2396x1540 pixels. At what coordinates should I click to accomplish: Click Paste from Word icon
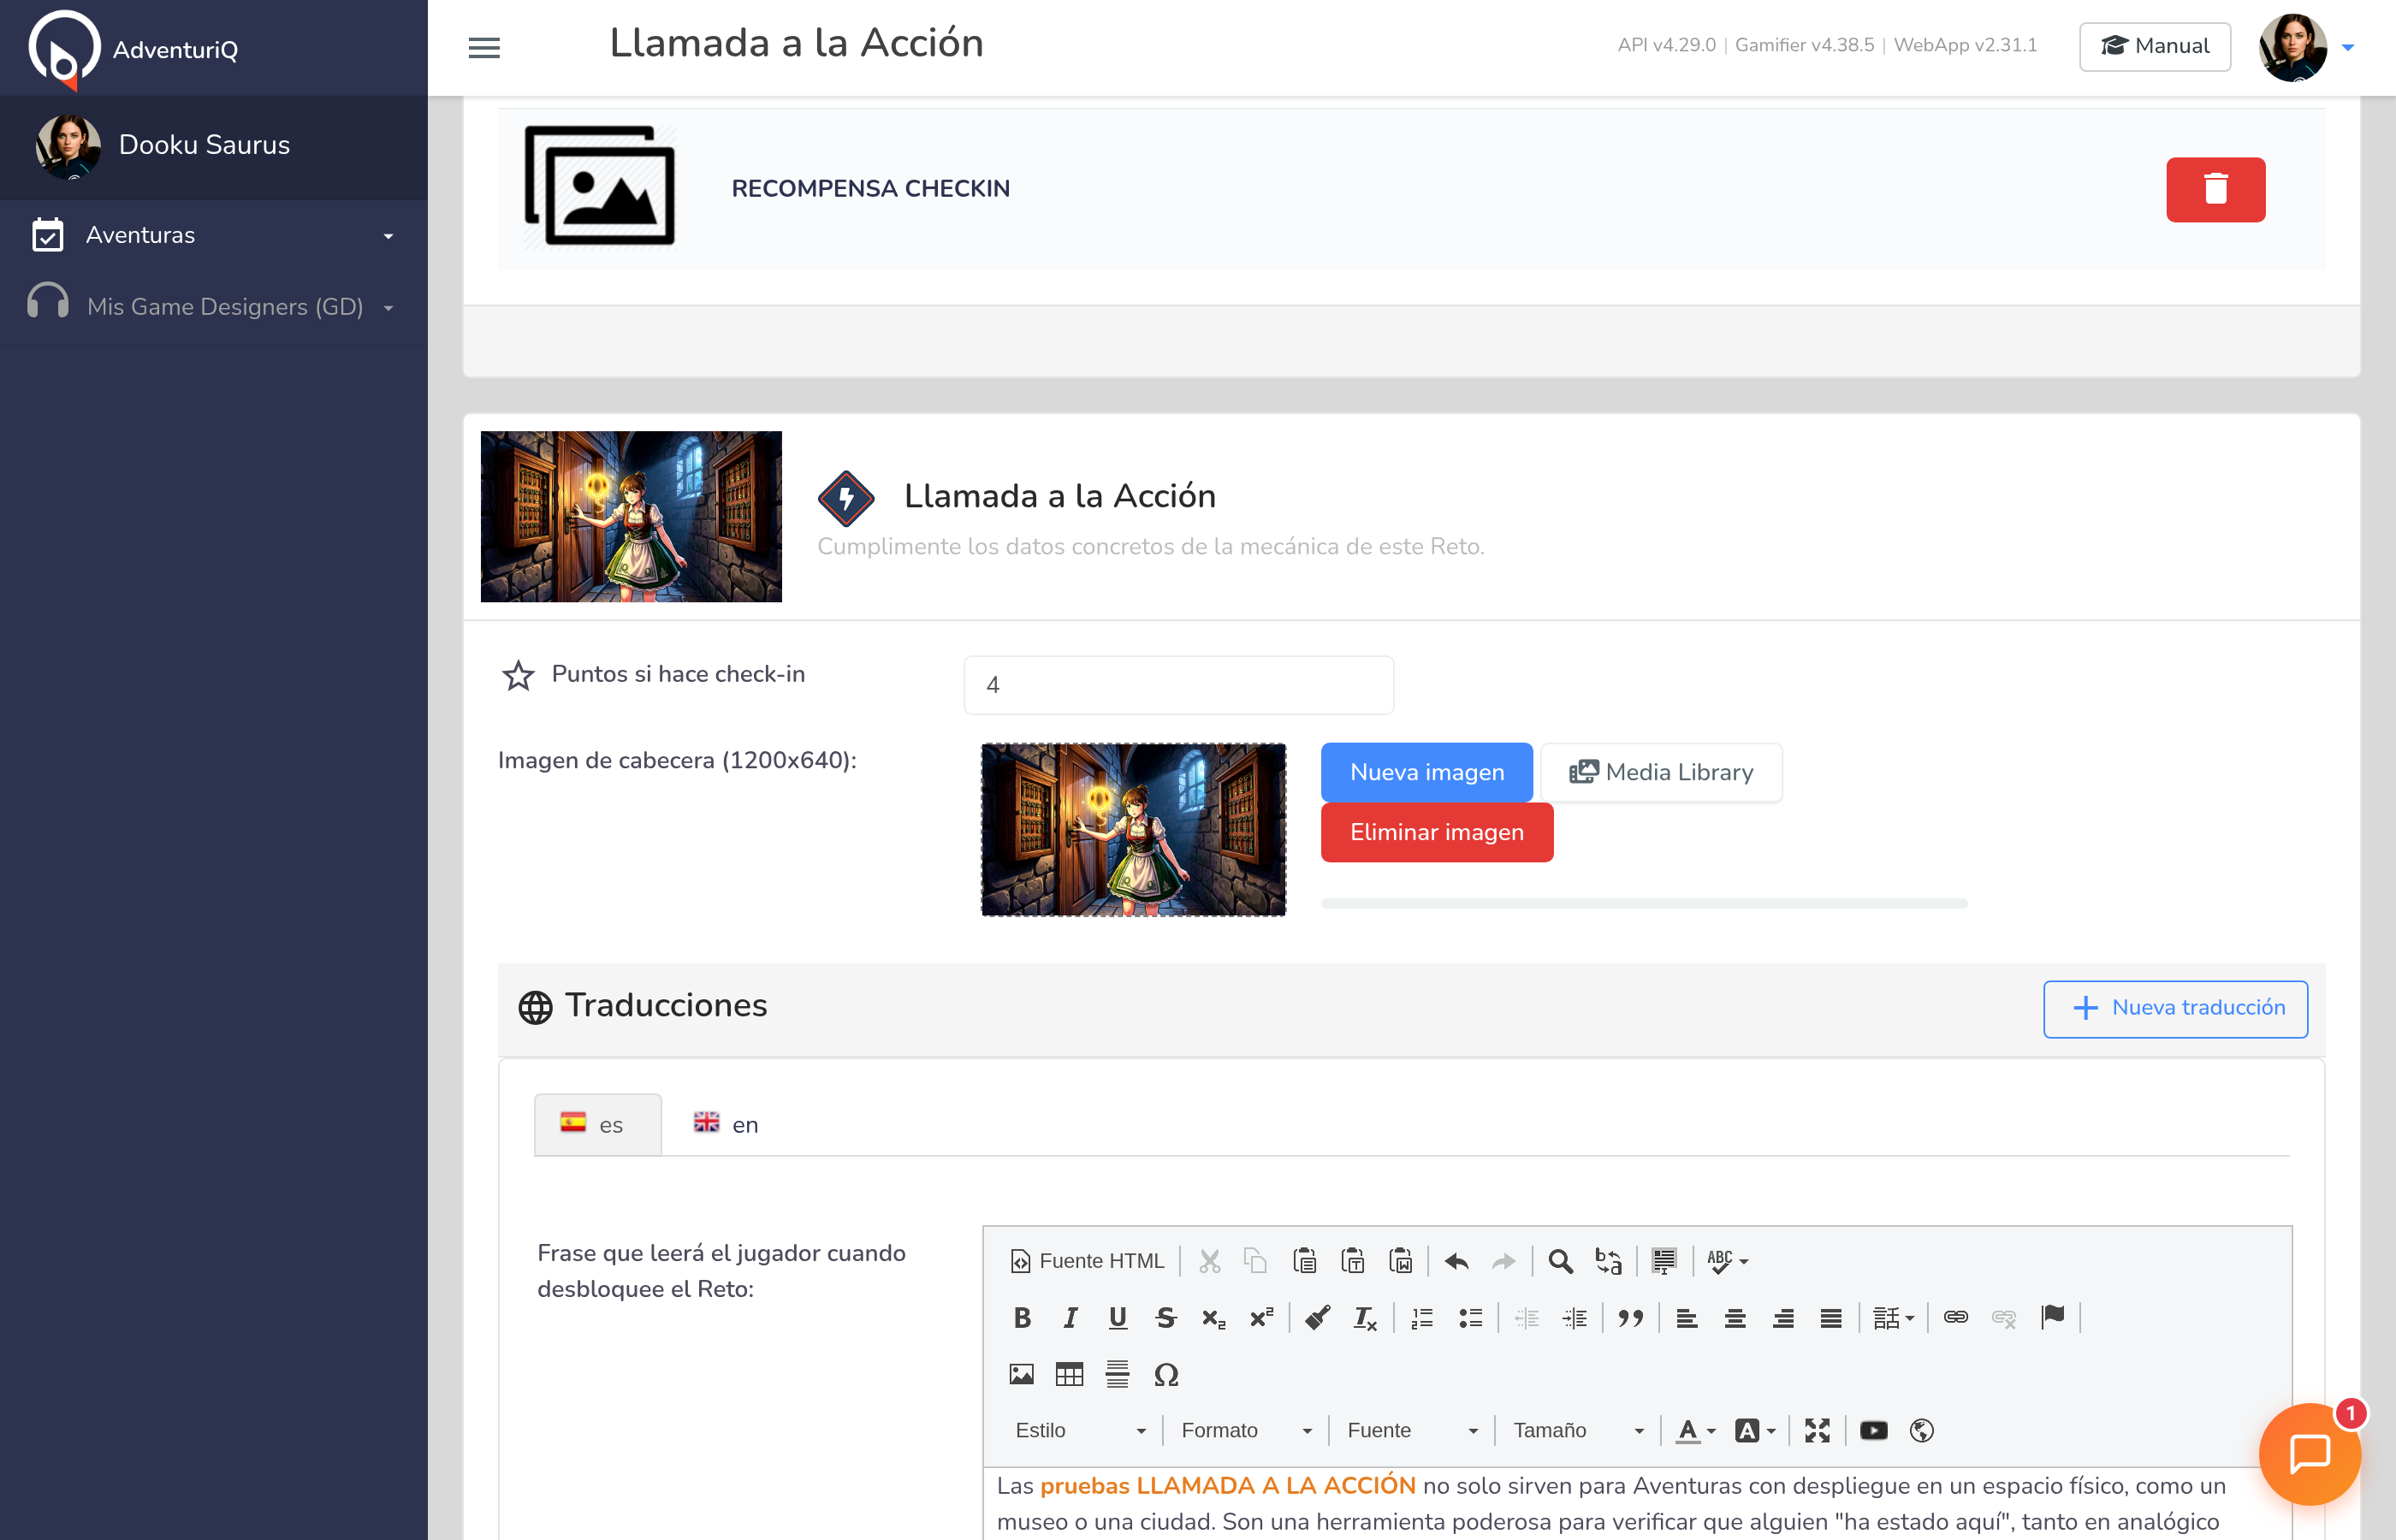[1401, 1261]
